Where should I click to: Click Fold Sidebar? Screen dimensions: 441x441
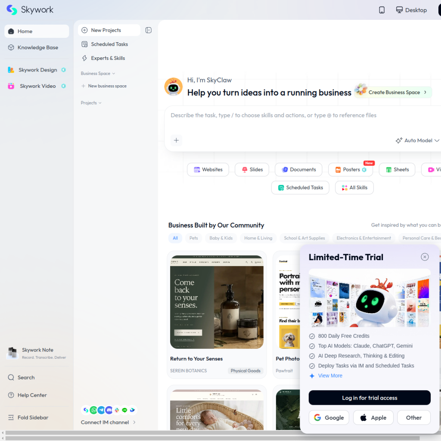(37, 417)
